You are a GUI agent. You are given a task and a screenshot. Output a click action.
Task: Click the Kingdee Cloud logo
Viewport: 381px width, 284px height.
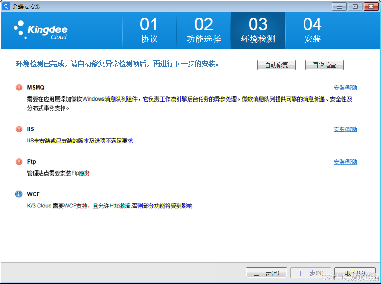pos(41,30)
